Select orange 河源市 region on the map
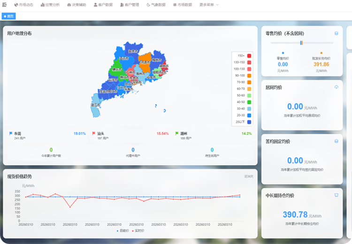 (145, 62)
